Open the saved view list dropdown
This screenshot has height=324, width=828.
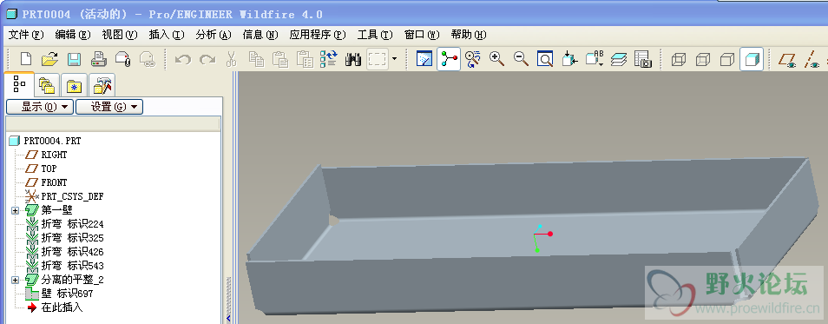[595, 59]
